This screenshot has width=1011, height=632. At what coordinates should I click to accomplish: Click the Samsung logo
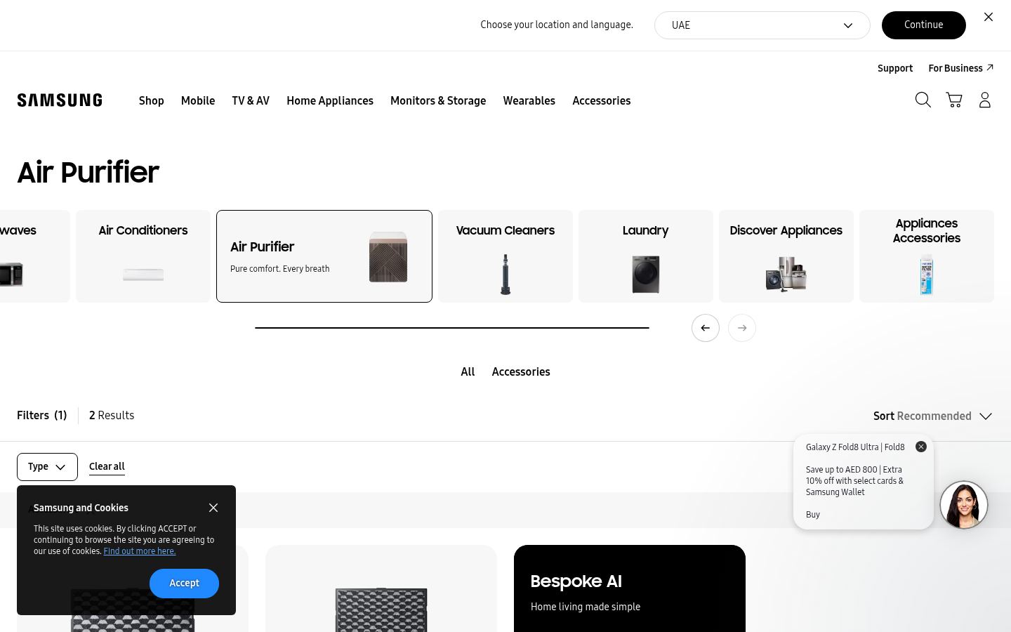pos(60,100)
